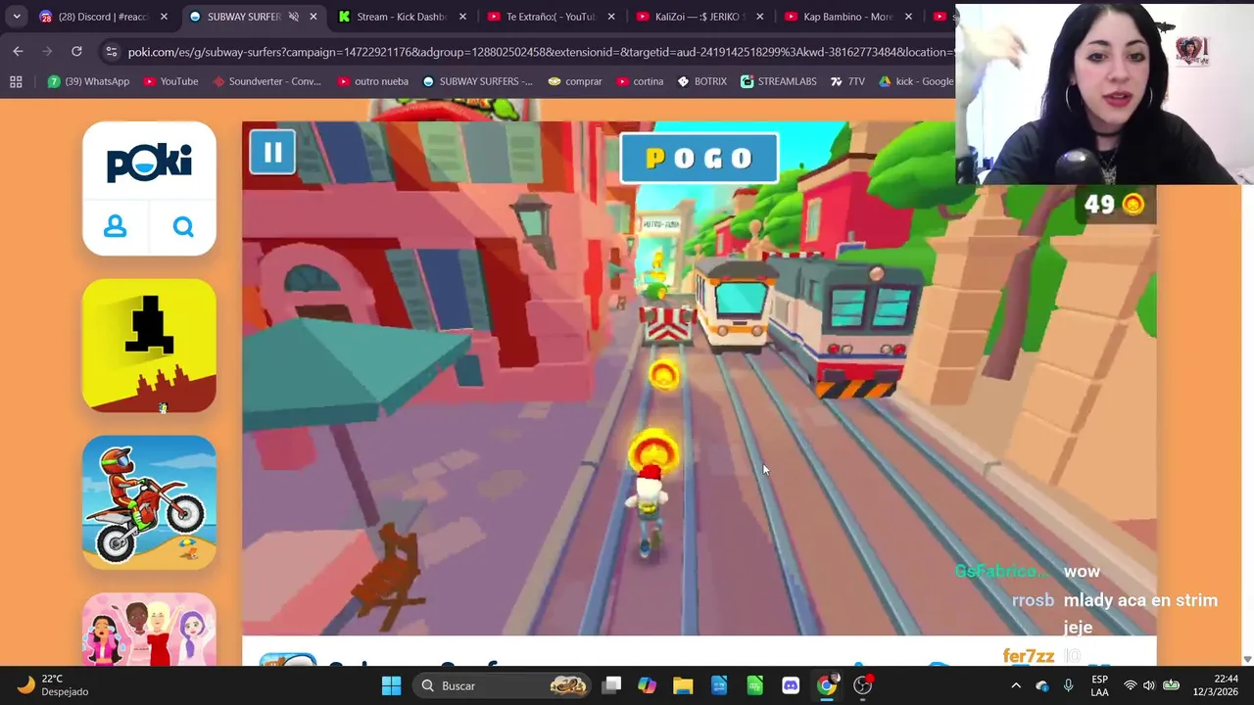1254x705 pixels.
Task: Open the 7TV bookmark
Action: (848, 81)
